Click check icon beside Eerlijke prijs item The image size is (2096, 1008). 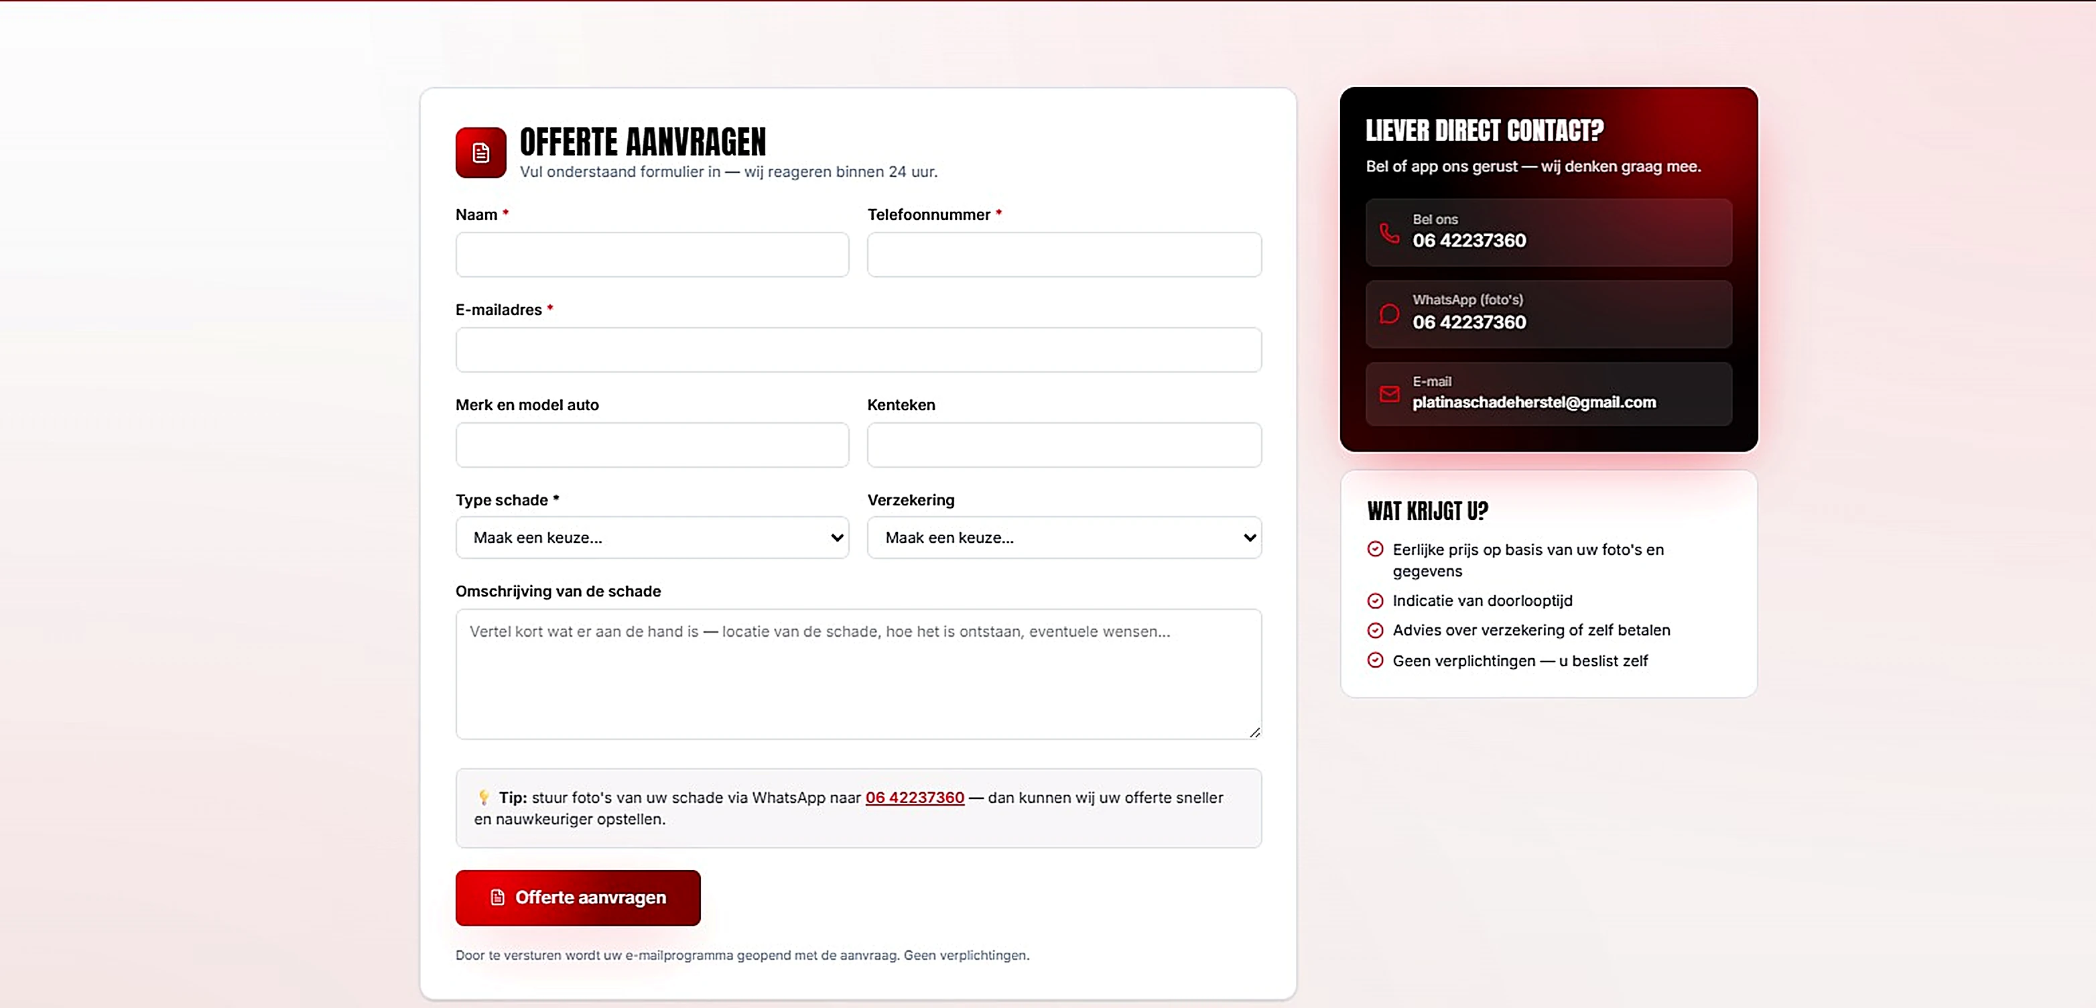coord(1375,549)
